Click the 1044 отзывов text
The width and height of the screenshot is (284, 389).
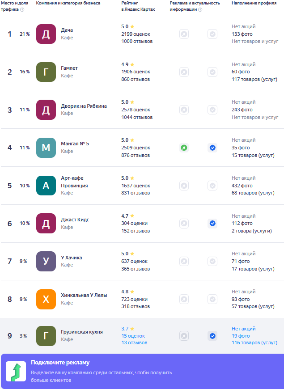(137, 117)
